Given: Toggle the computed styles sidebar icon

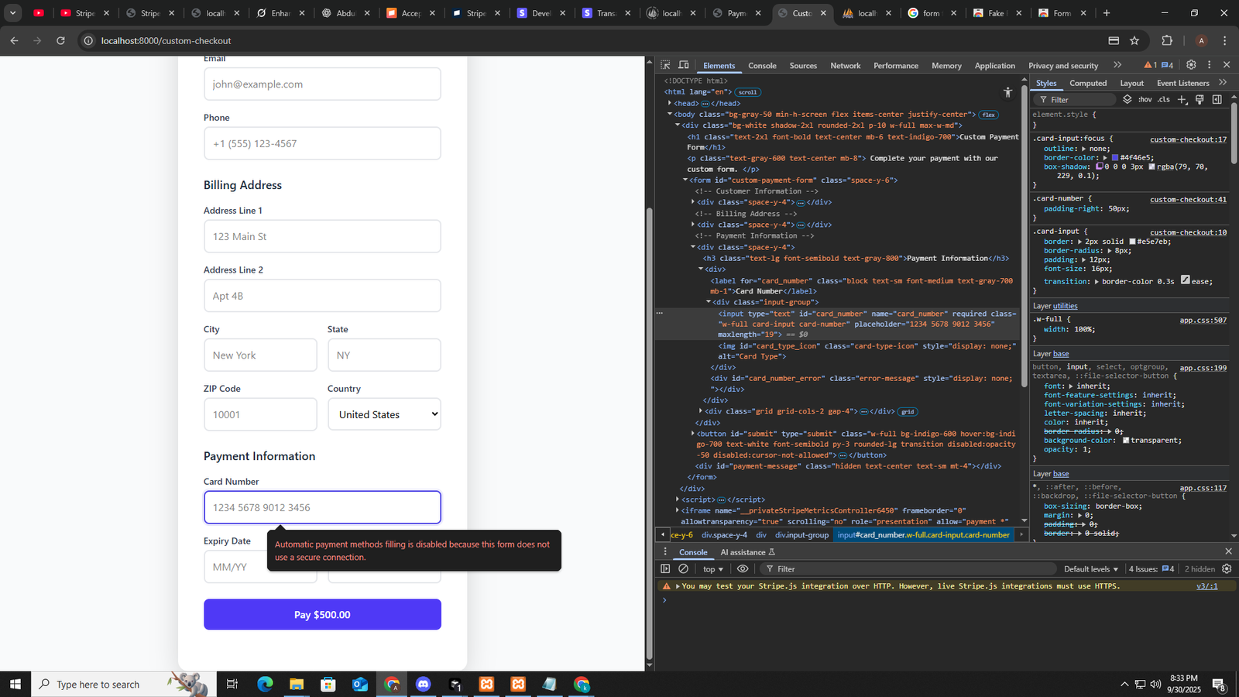Looking at the screenshot, I should click(x=1217, y=99).
